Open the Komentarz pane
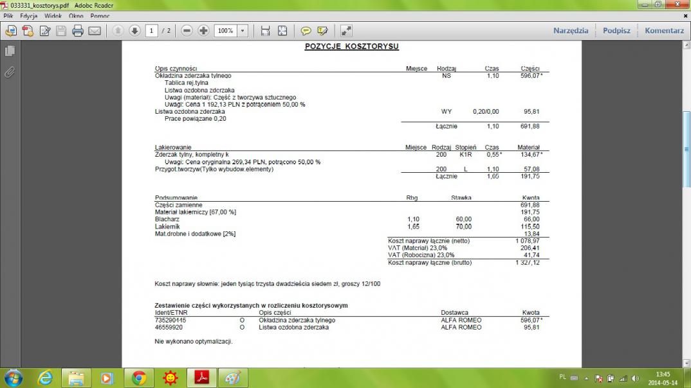The image size is (691, 388). coord(664,31)
